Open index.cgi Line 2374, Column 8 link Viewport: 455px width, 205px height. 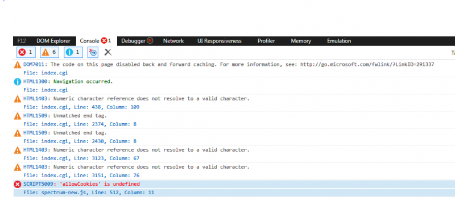click(80, 124)
